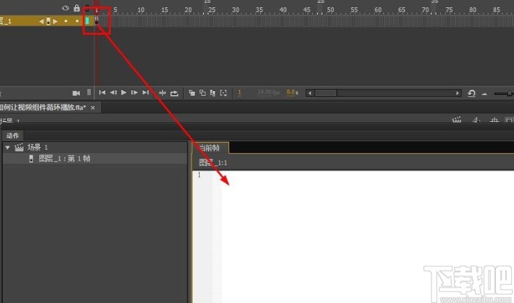Click the current frame number 1 field
Image resolution: width=514 pixels, height=303 pixels.
pyautogui.click(x=240, y=92)
